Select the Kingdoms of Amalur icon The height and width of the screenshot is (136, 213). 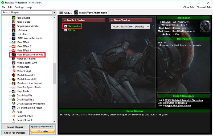(14, 26)
